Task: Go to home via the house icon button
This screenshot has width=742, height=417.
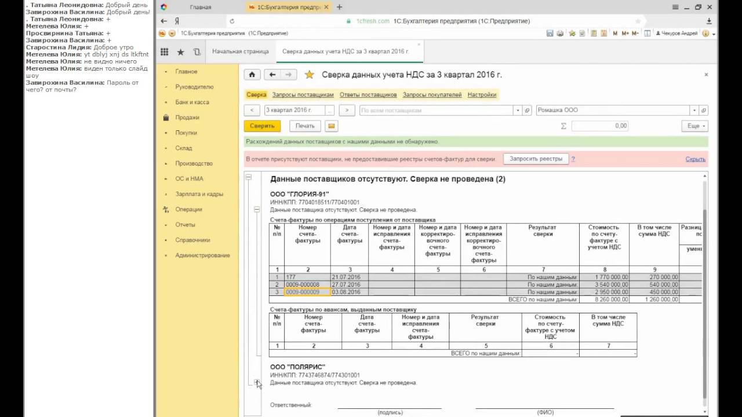Action: coord(252,75)
